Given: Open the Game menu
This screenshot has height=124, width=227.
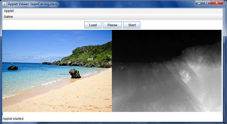Looking at the screenshot, I should coord(8,17).
